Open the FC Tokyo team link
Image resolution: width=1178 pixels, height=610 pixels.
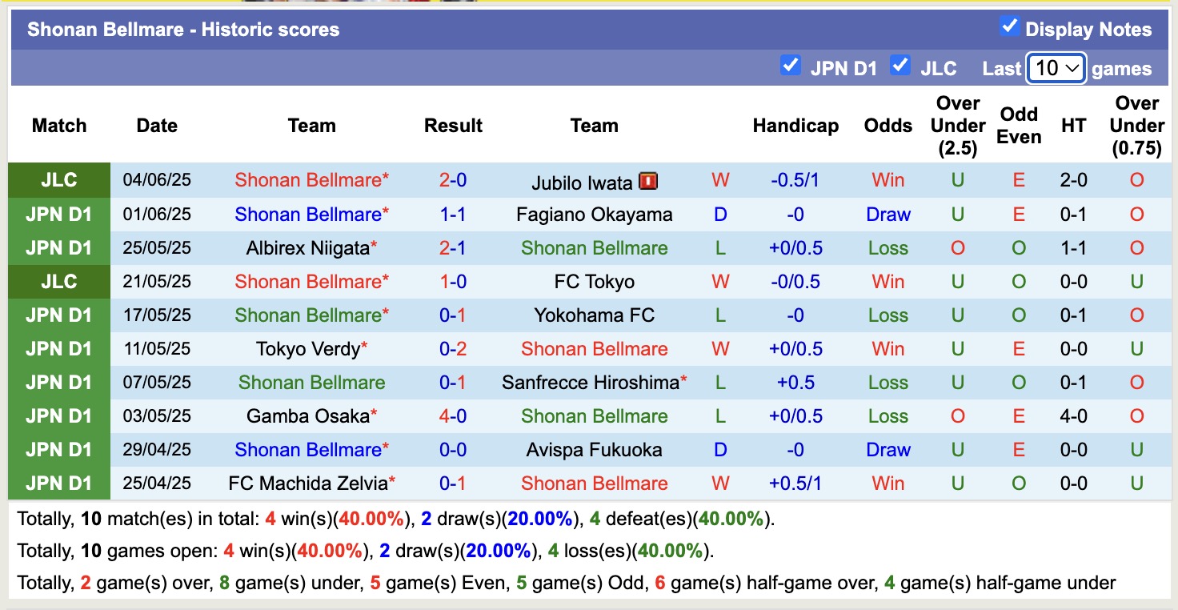coord(594,281)
